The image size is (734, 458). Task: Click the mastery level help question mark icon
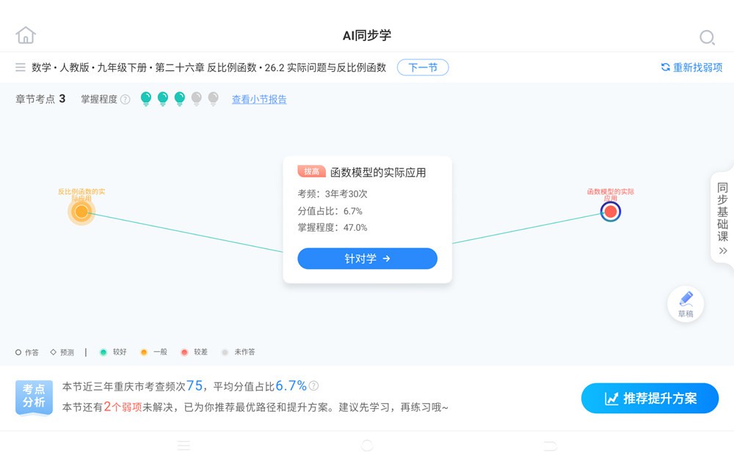pyautogui.click(x=124, y=99)
